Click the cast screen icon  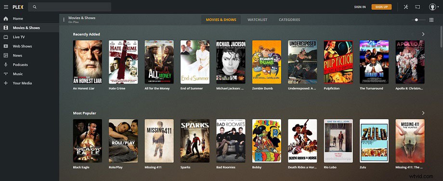[x=417, y=7]
